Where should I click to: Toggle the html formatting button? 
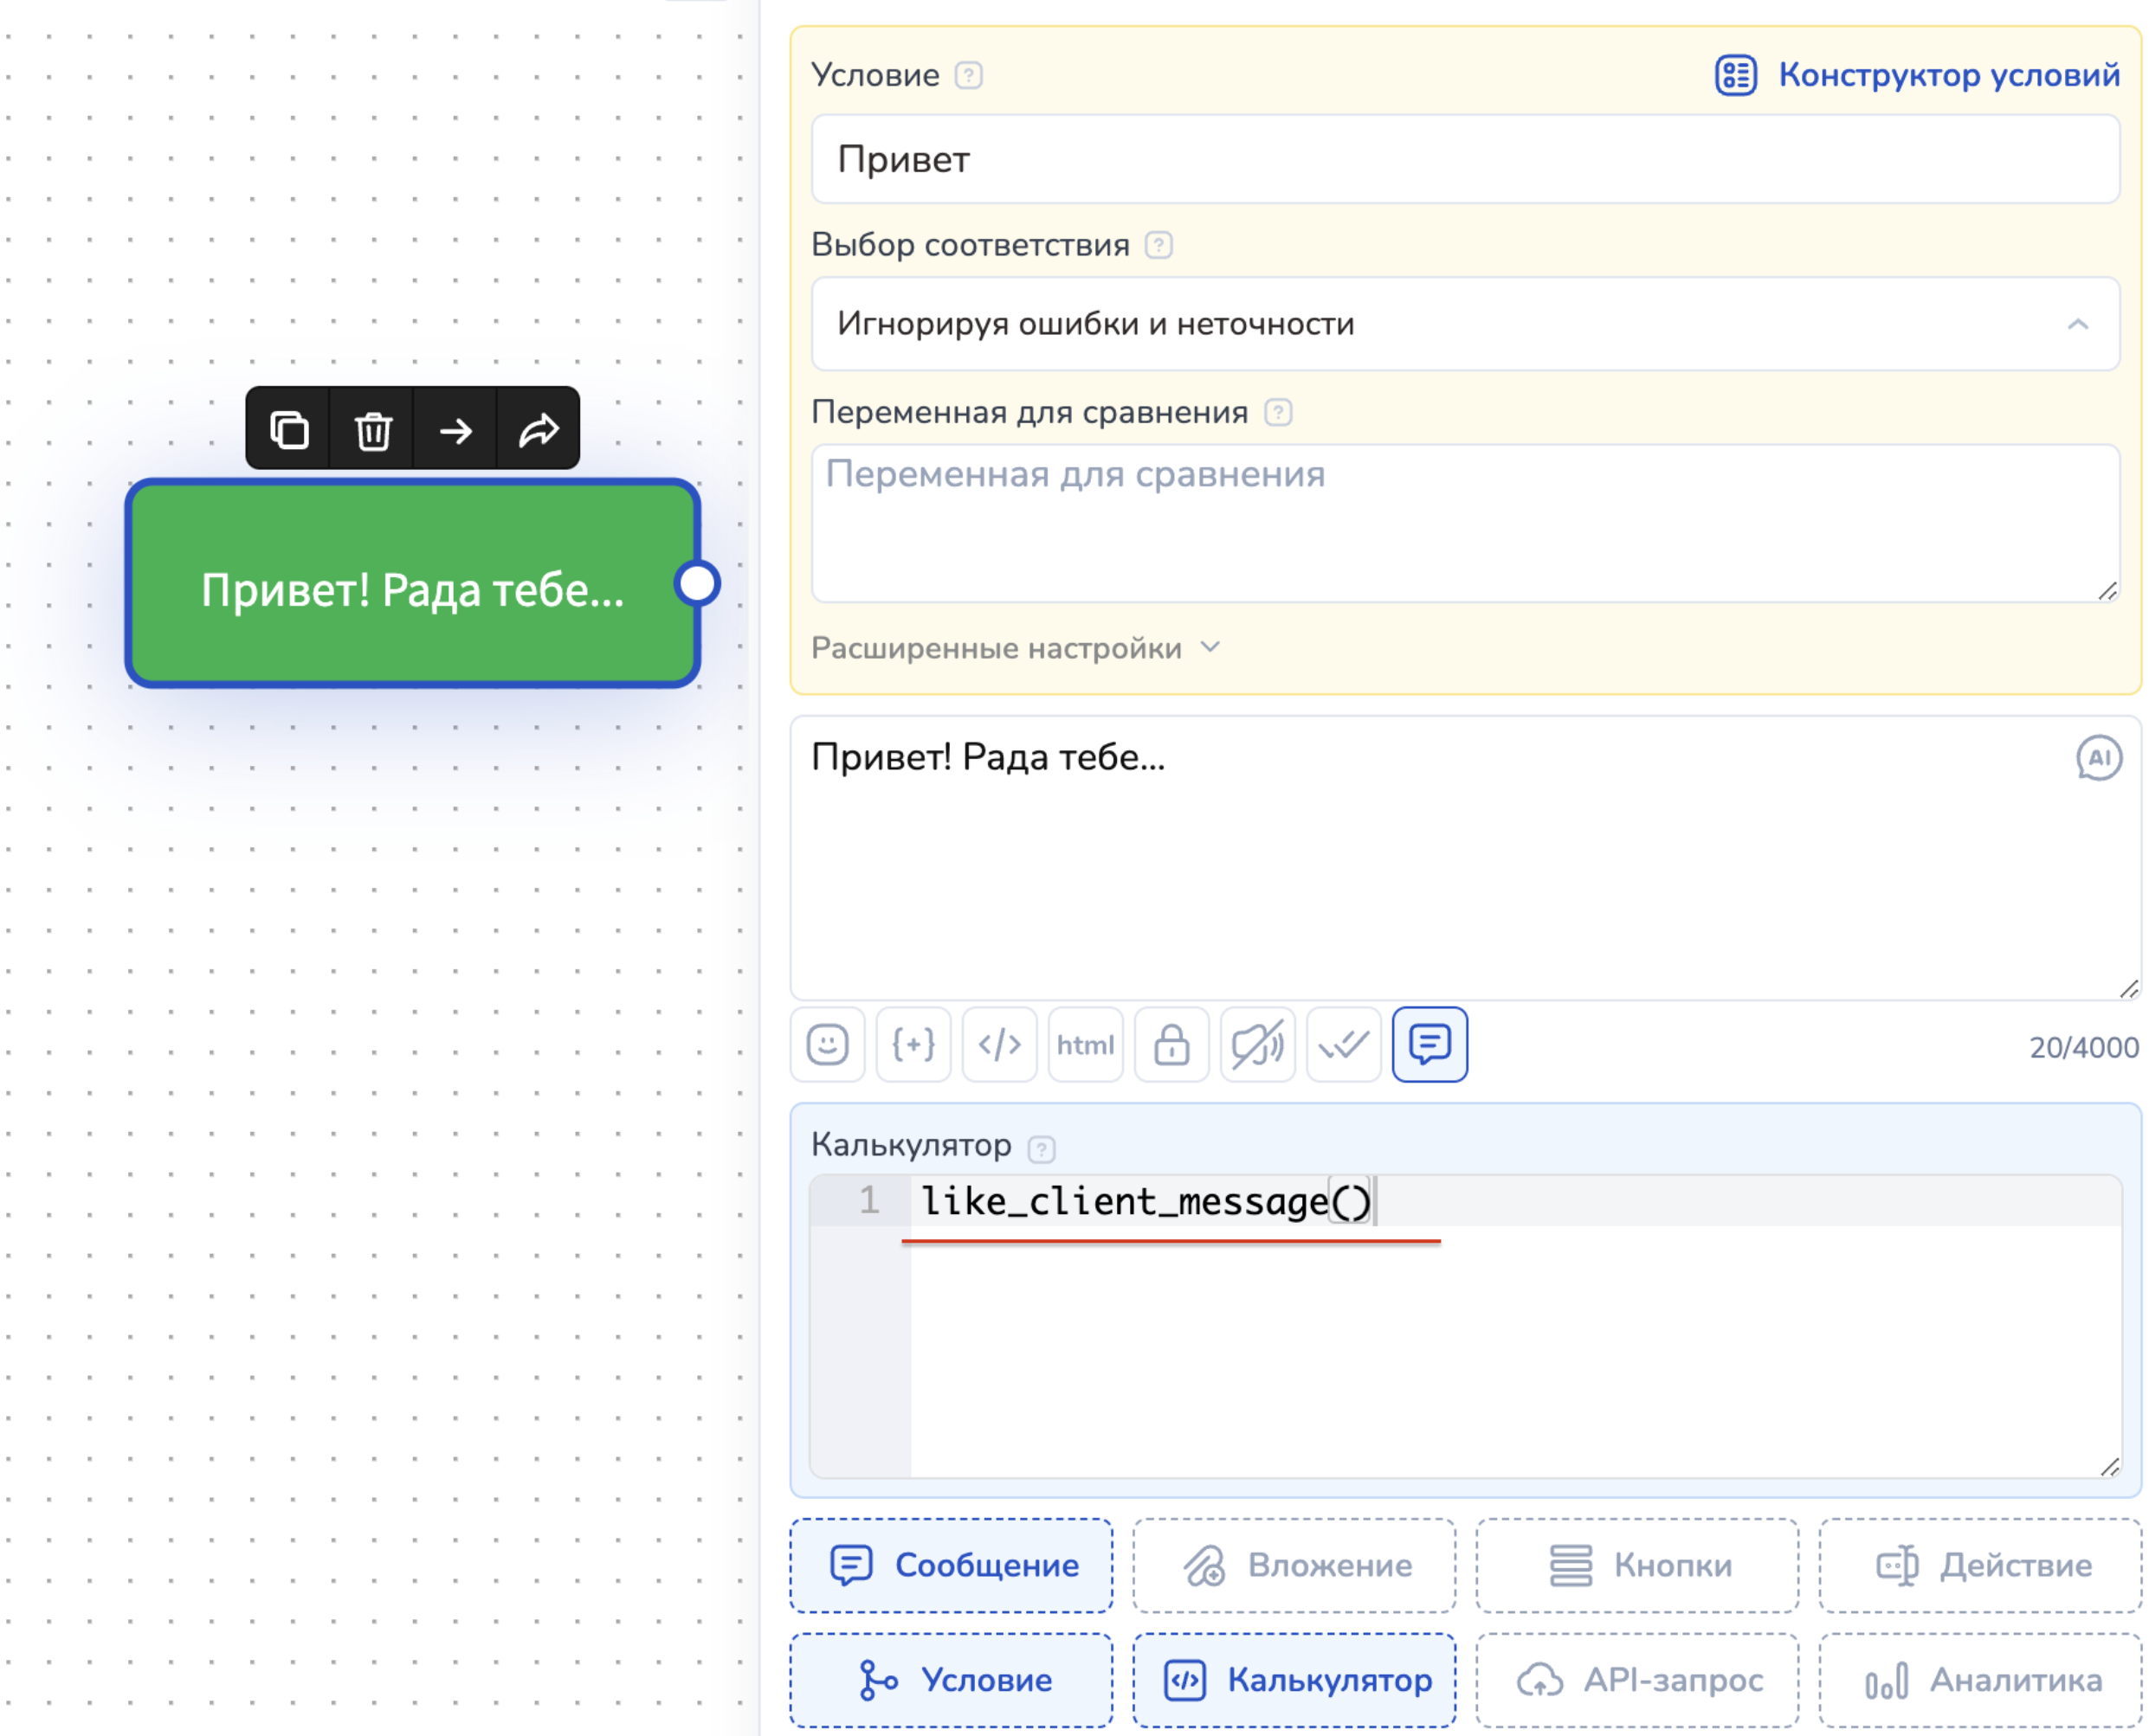1086,1045
